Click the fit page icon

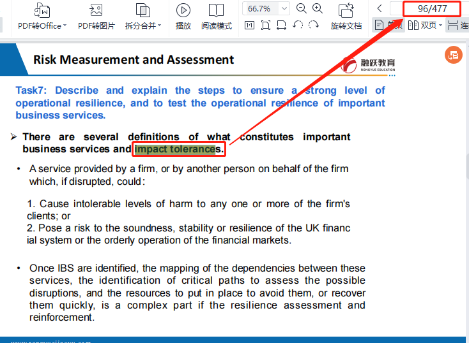pos(266,26)
